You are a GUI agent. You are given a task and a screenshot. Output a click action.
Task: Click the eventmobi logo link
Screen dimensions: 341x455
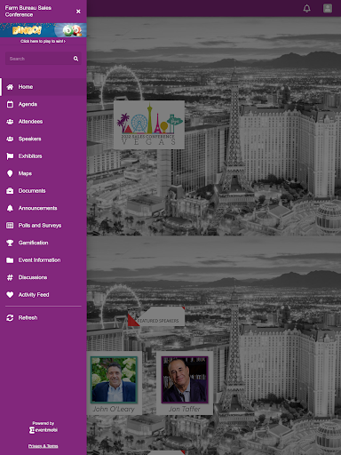point(44,430)
